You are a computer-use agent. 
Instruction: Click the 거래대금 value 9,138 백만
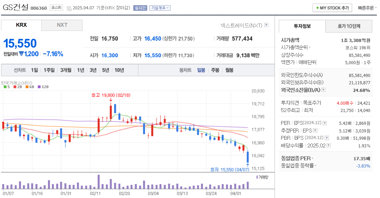[248, 55]
